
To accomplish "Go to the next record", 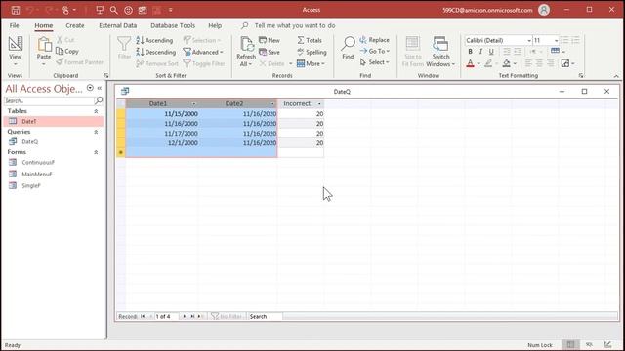I will [x=185, y=316].
